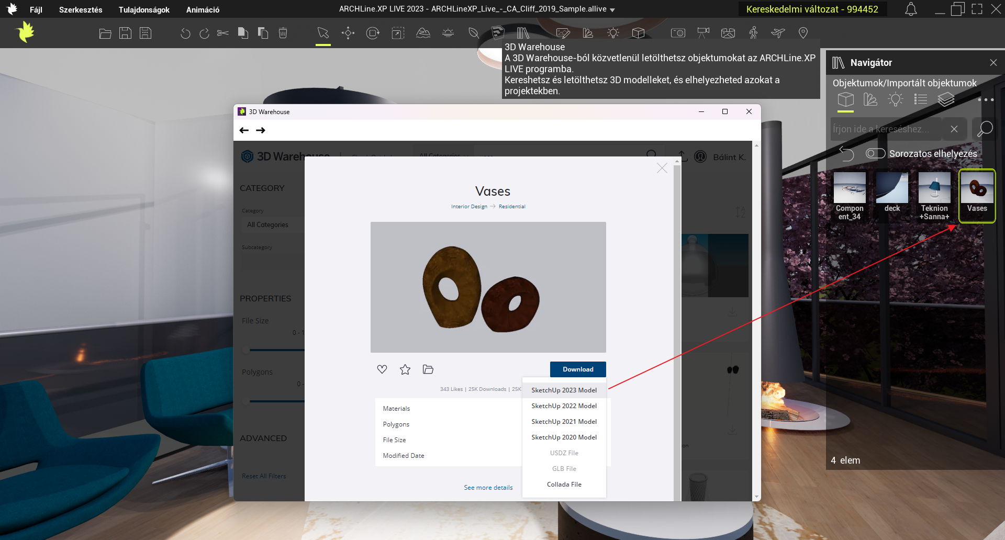The width and height of the screenshot is (1005, 540).
Task: Enable fly mode with the airplane icon
Action: coord(778,33)
